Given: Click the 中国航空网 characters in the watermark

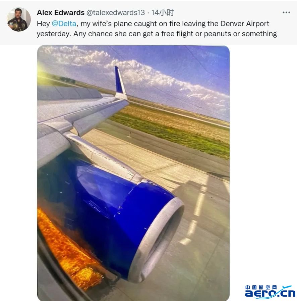Looking at the screenshot, I should (261, 287).
